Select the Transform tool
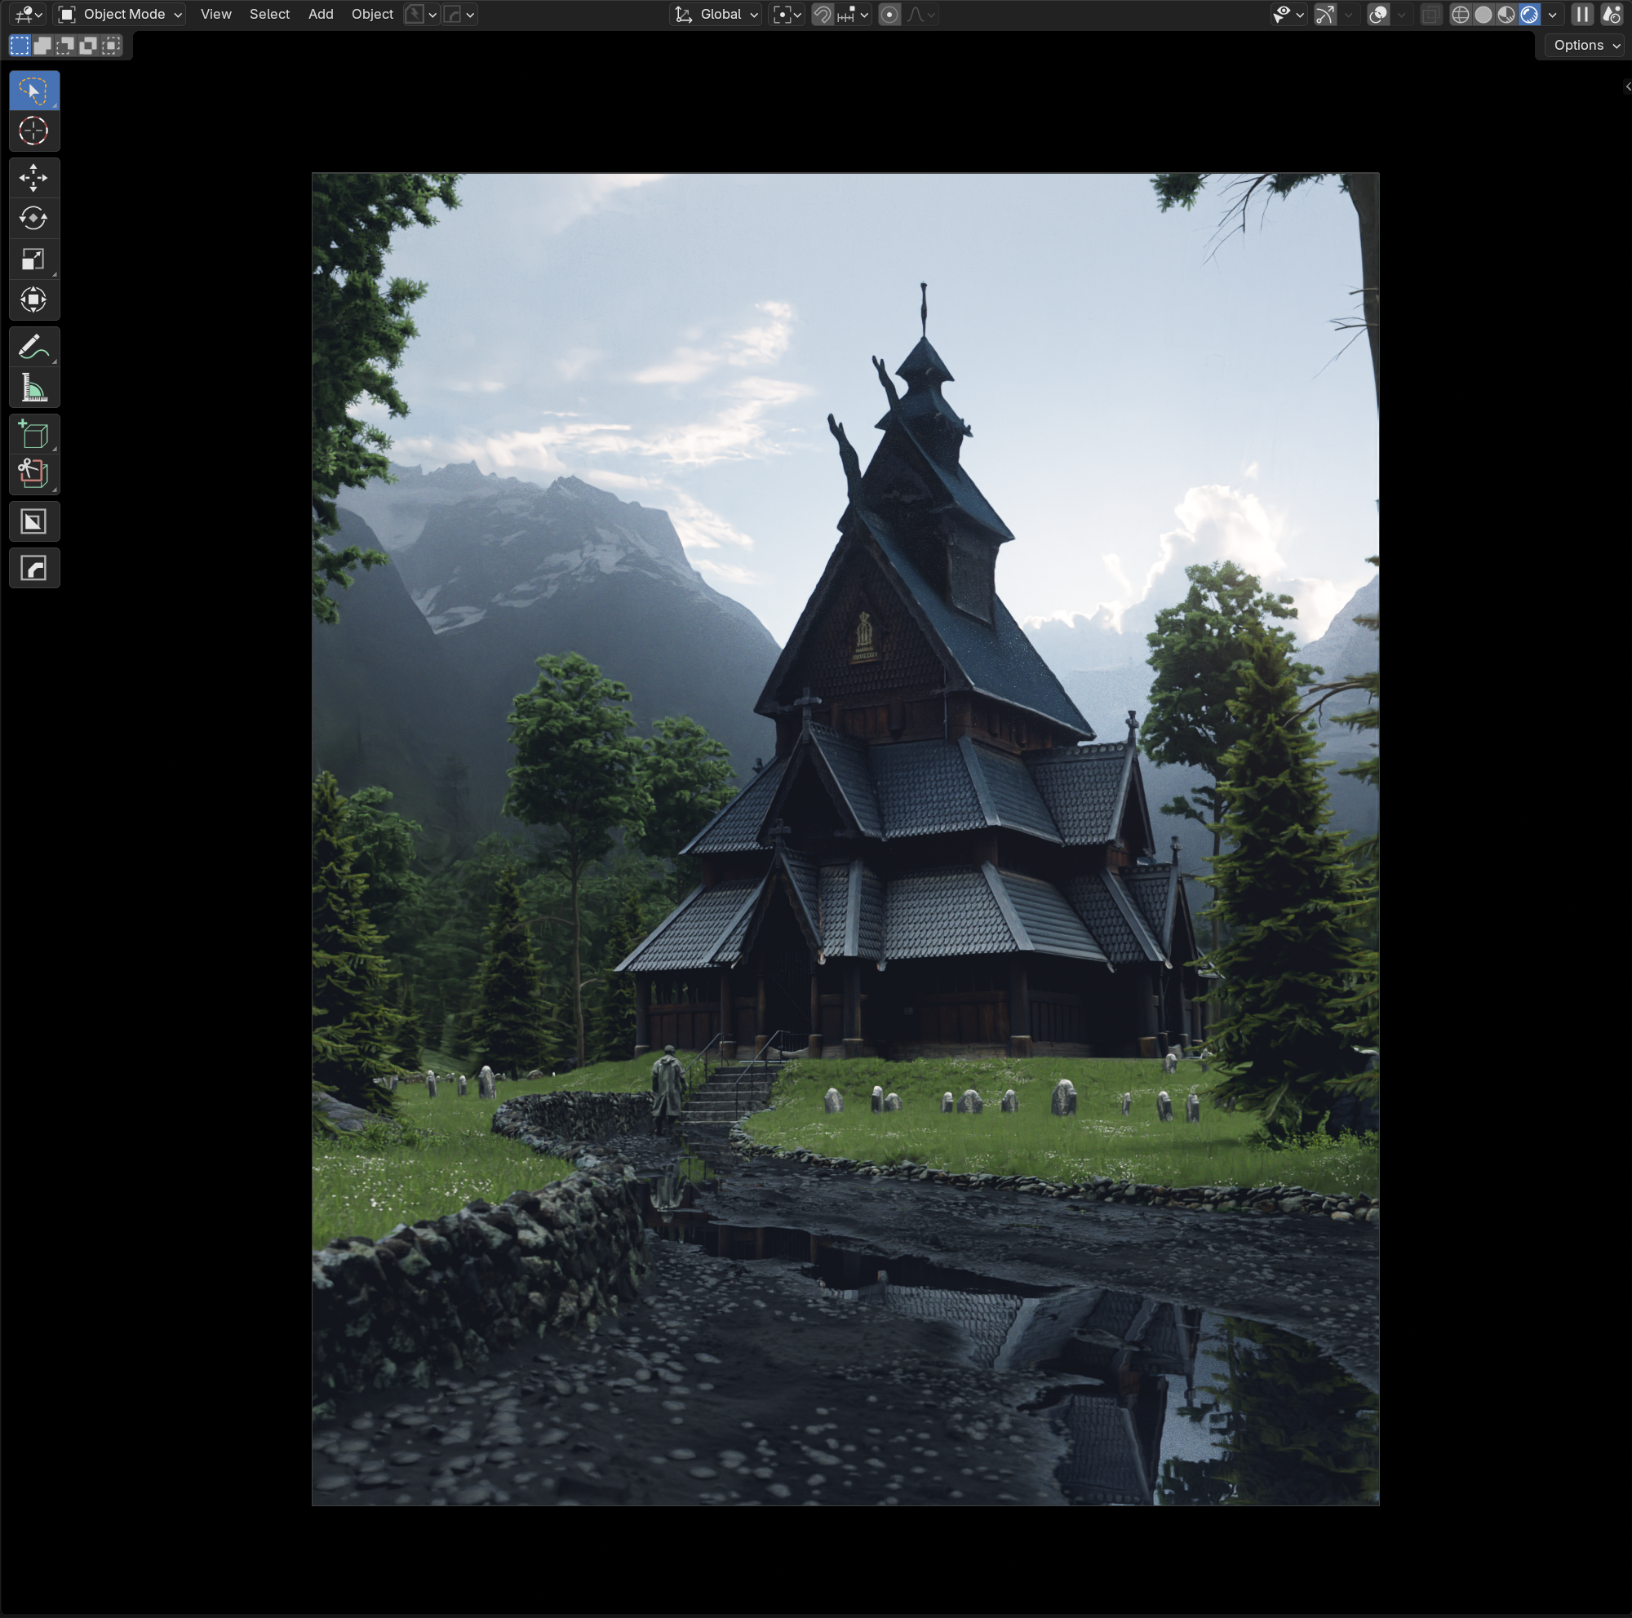 (x=33, y=299)
